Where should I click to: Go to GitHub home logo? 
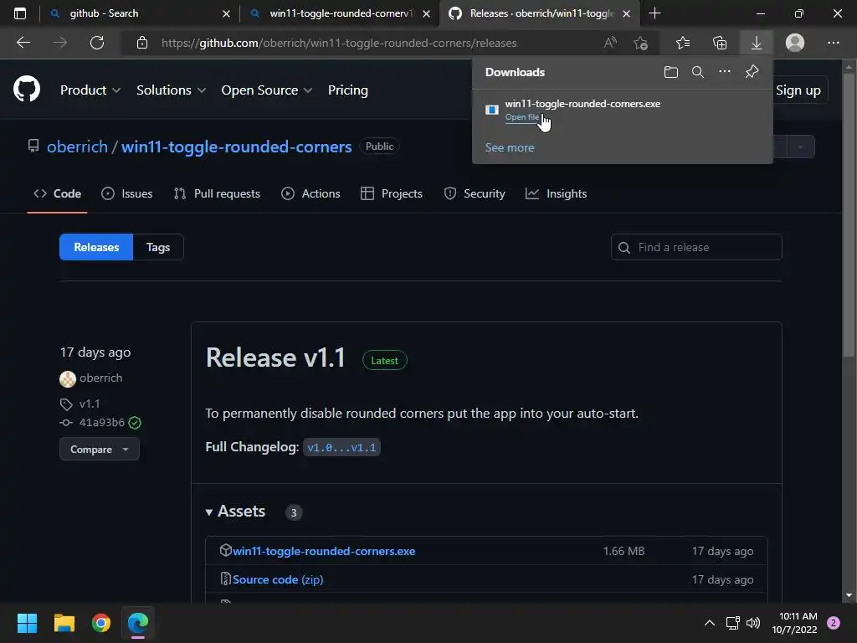pos(27,89)
